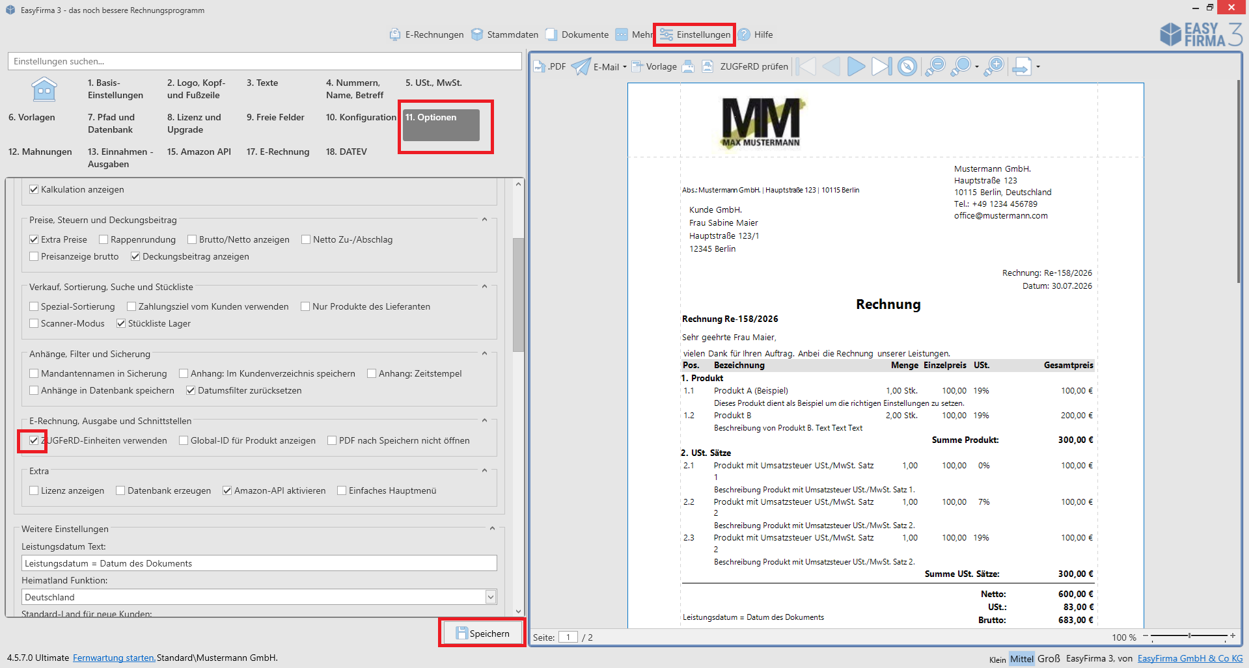This screenshot has height=668, width=1249.
Task: Click the compass navigation icon
Action: [907, 66]
